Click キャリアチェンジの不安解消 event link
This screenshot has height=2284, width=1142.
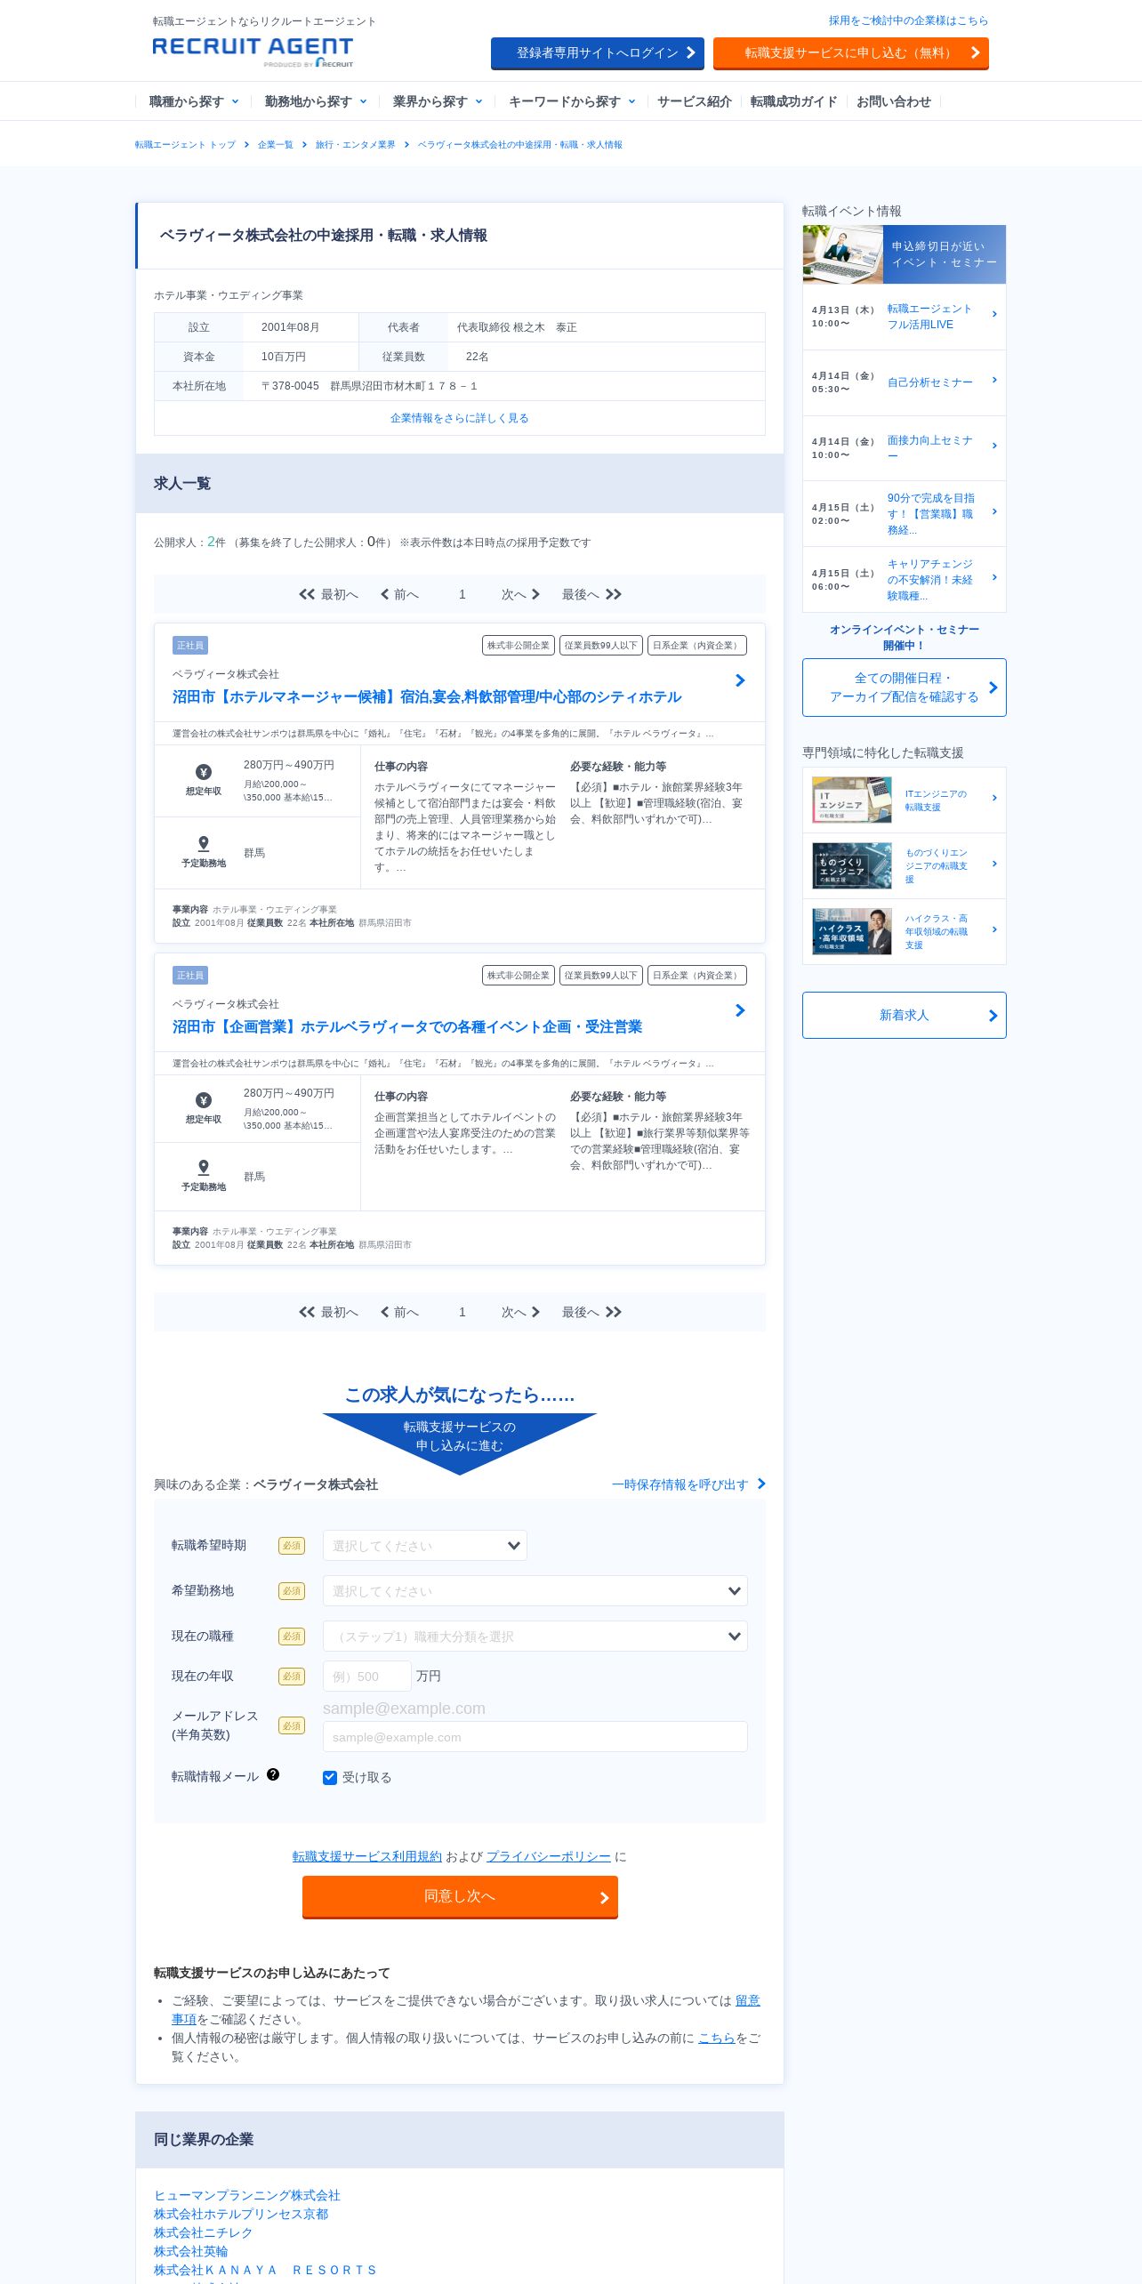pyautogui.click(x=931, y=580)
